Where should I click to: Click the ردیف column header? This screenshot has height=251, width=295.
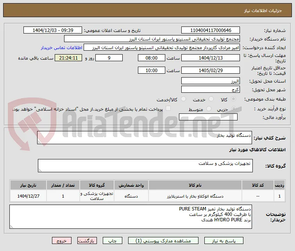coord(279,185)
